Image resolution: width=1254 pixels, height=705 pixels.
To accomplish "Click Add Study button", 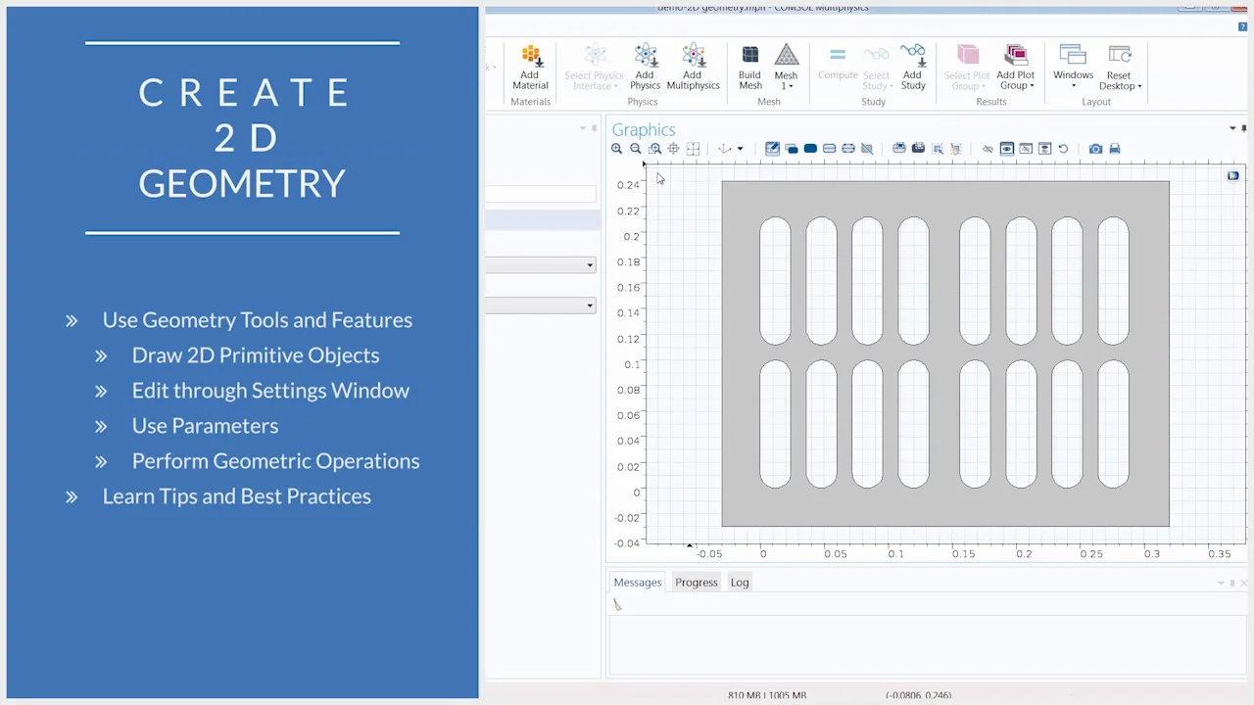I will tap(912, 68).
